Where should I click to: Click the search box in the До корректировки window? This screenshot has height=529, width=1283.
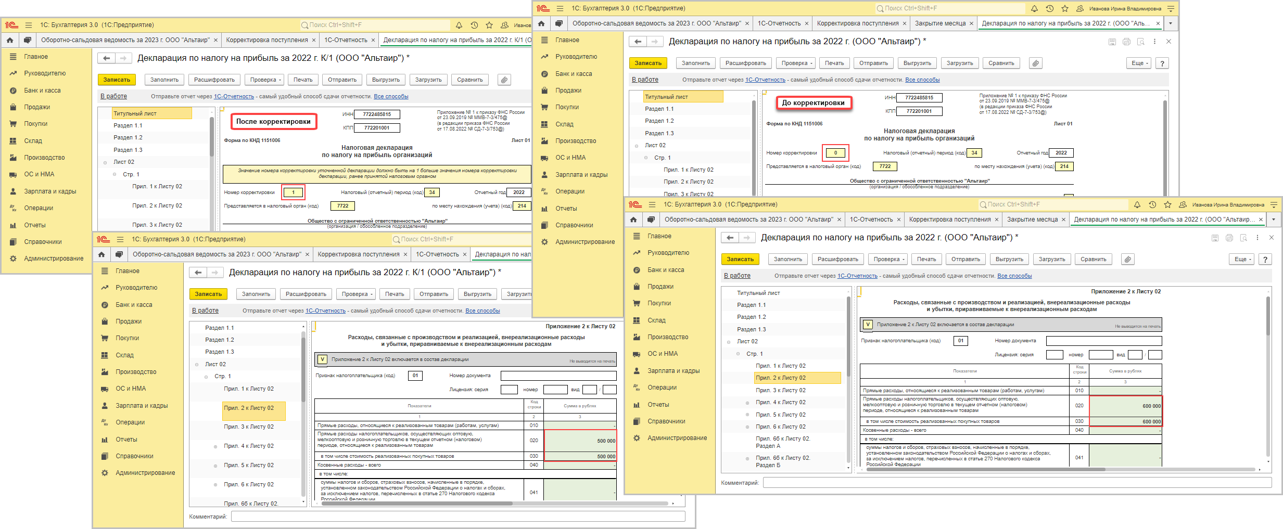(950, 8)
